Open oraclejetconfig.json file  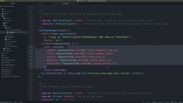(9, 65)
